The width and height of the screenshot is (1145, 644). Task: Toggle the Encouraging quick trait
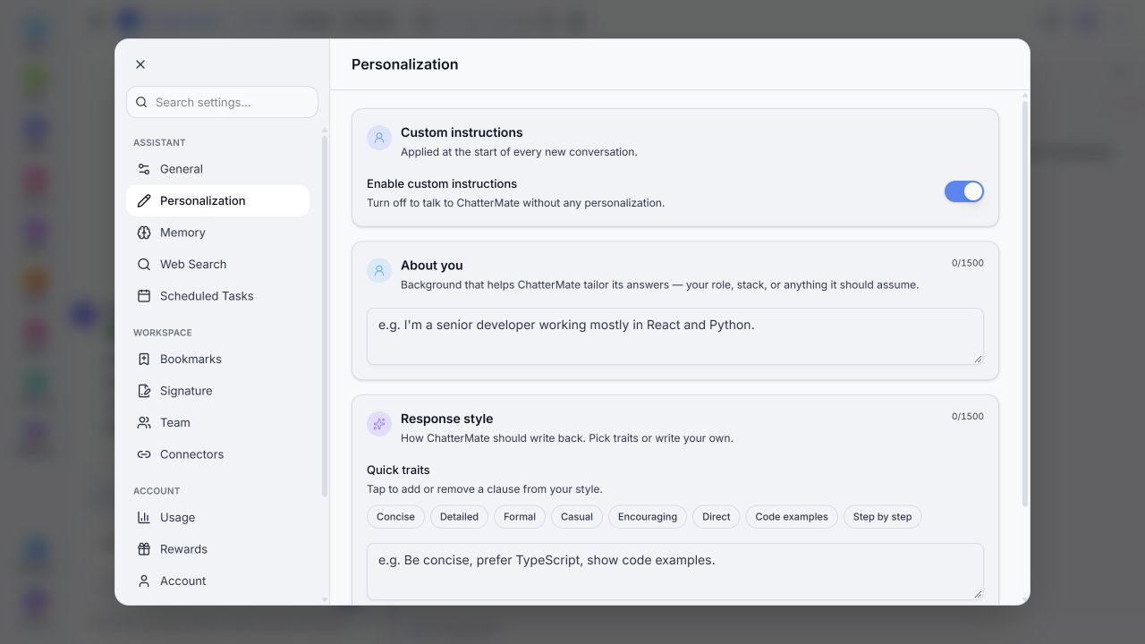(x=648, y=517)
